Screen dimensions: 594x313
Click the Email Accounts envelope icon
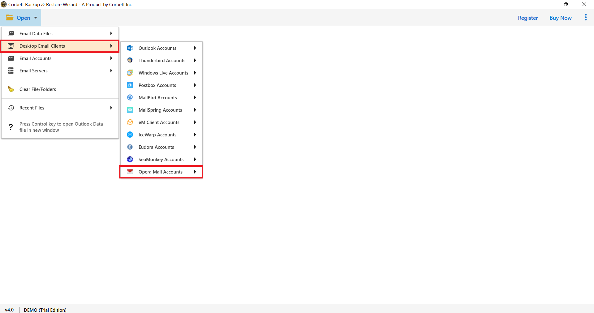(x=11, y=58)
